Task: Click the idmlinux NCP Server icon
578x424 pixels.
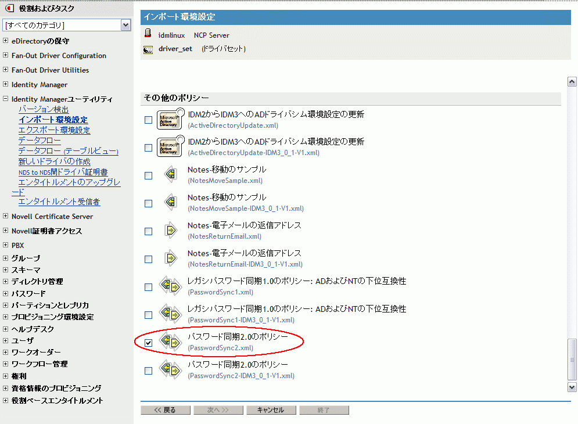Action: tap(148, 33)
